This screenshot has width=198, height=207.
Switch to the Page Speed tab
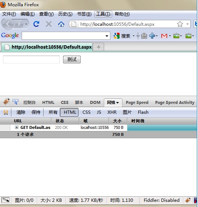[x=137, y=102]
